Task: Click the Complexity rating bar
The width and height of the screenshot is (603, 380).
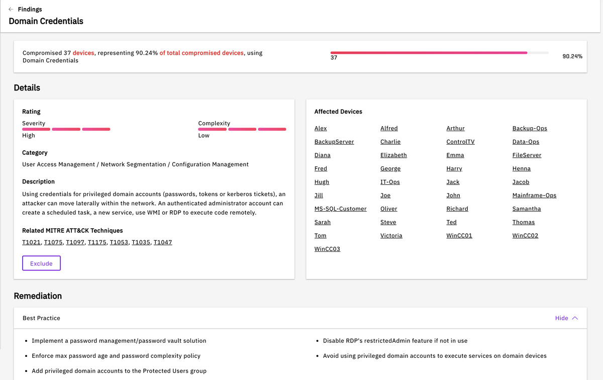Action: tap(242, 129)
